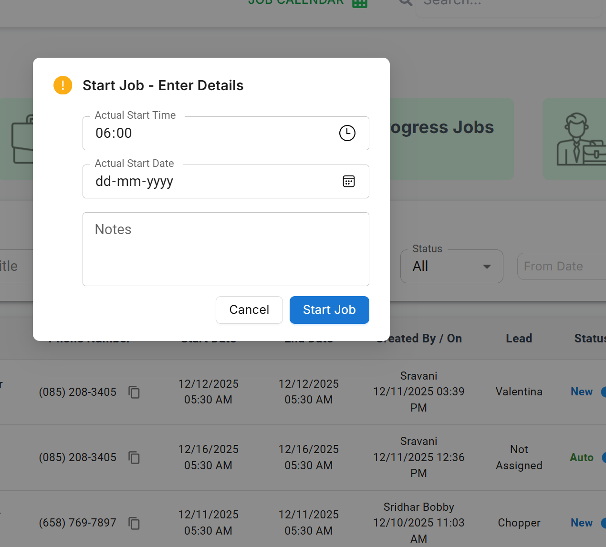606x547 pixels.
Task: Open the calendar date picker icon
Action: point(349,181)
